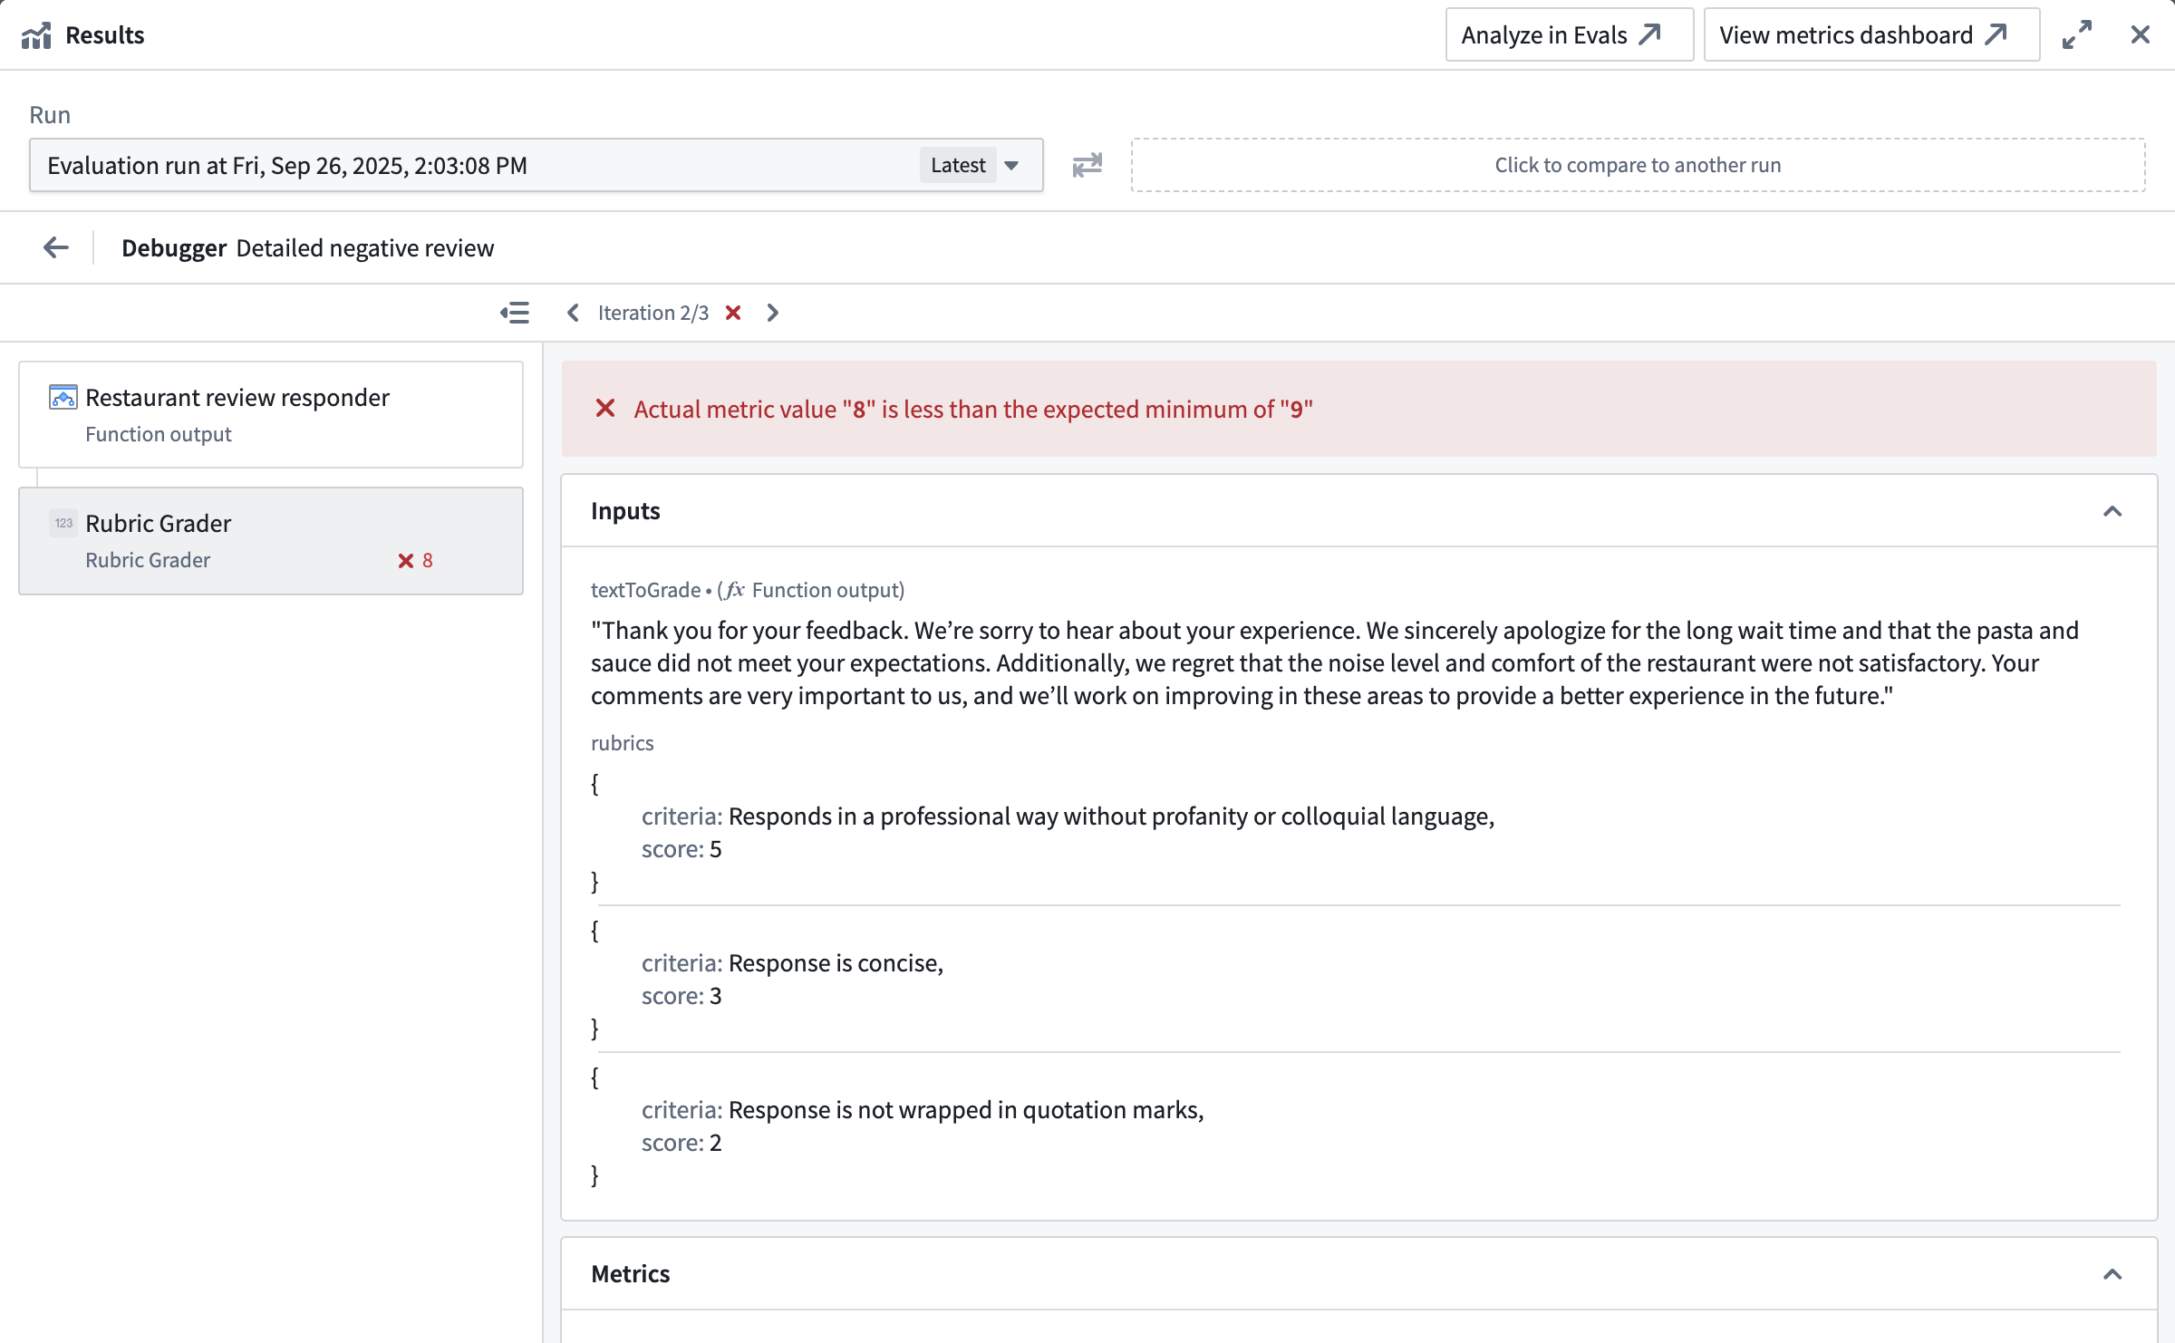
Task: Click the 123 numeric icon on Rubric Grader
Action: coord(63,523)
